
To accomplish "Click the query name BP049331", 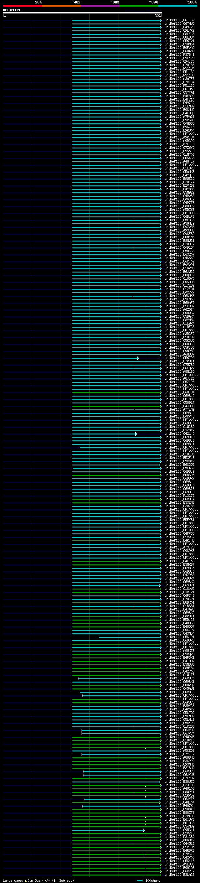I will 12,10.
